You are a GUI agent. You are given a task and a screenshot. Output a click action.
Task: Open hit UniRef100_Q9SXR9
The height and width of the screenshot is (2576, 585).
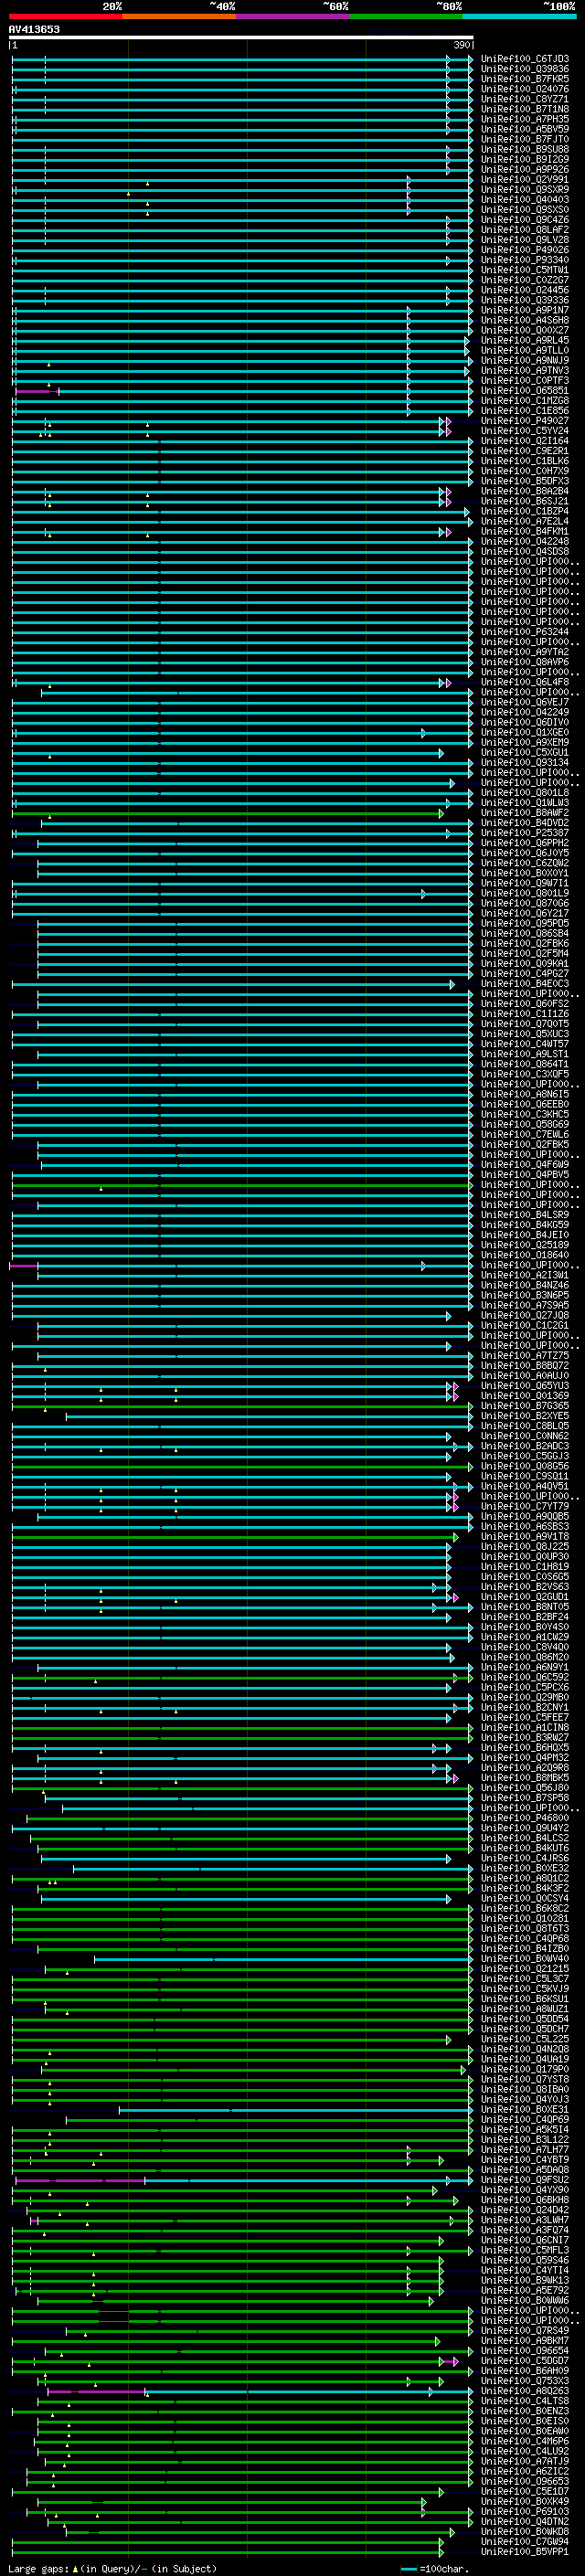525,190
